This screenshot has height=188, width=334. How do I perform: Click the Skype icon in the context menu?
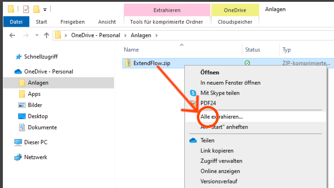pyautogui.click(x=193, y=93)
